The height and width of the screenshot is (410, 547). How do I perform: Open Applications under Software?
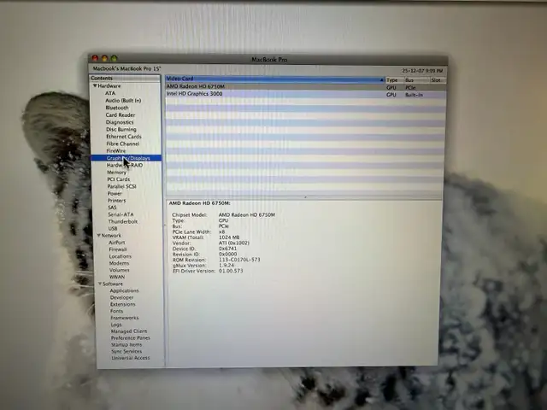pos(124,290)
